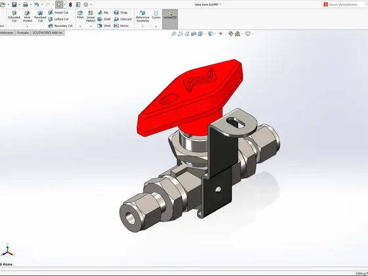Click the Undo arrow icon
The height and width of the screenshot is (276, 368).
[37, 5]
